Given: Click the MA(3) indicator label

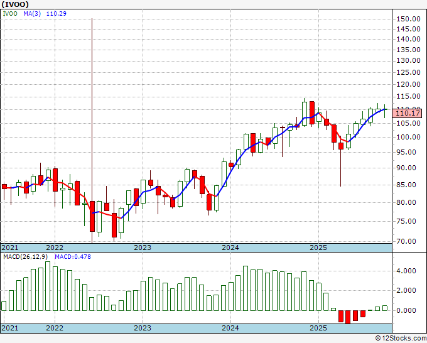Looking at the screenshot, I should pyautogui.click(x=32, y=14).
